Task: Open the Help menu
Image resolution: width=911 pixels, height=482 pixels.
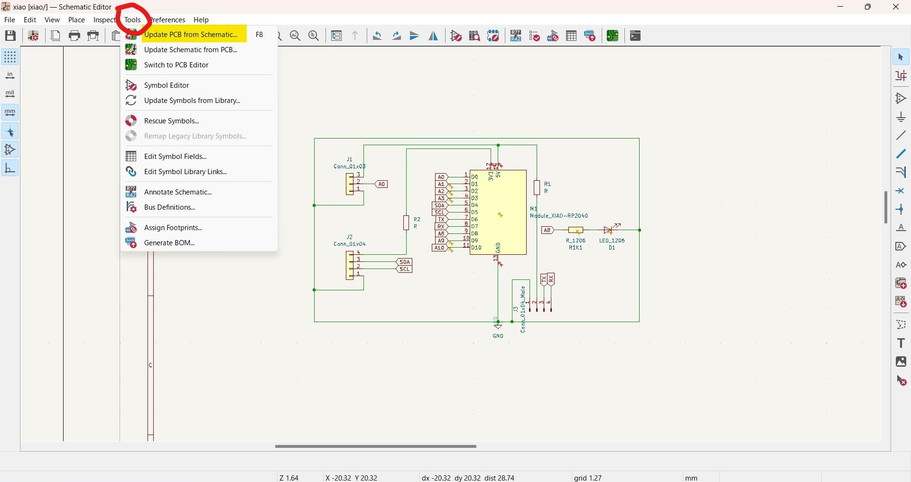Action: pos(201,20)
